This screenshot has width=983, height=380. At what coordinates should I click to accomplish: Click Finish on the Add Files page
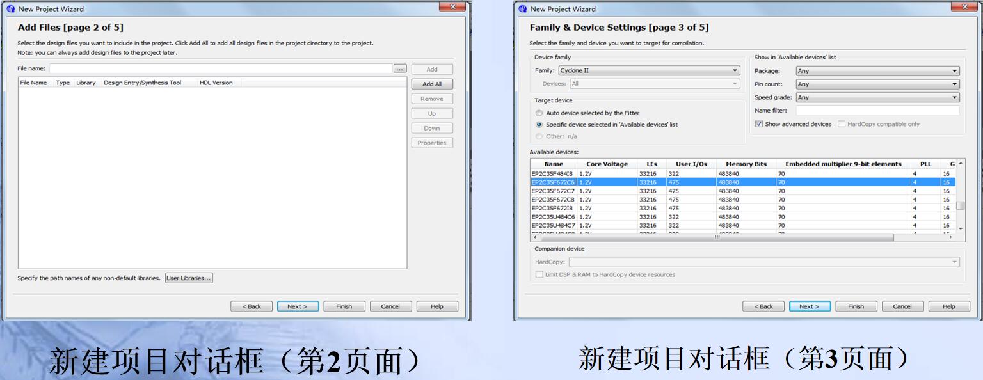(x=344, y=306)
